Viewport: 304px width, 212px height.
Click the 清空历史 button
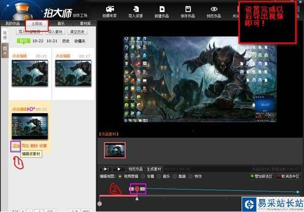coord(77,32)
